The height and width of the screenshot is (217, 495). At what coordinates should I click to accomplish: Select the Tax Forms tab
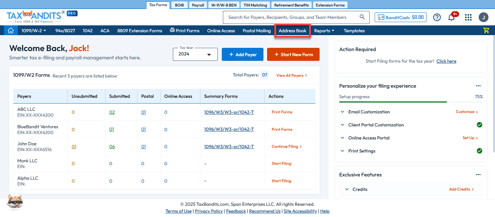tap(158, 5)
